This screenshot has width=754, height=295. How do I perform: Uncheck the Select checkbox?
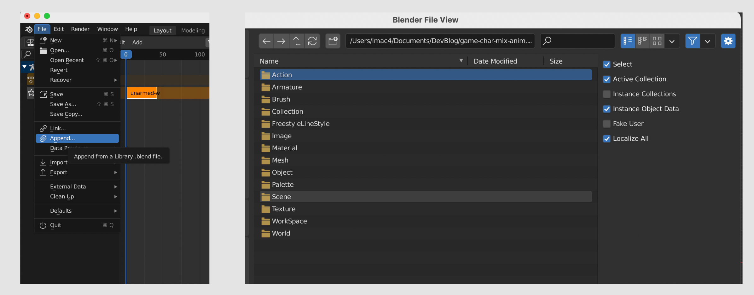[x=606, y=64]
